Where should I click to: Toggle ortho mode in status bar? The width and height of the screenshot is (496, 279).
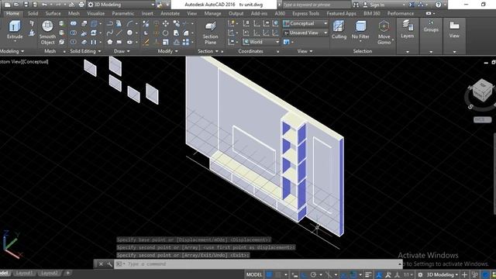tap(304, 274)
